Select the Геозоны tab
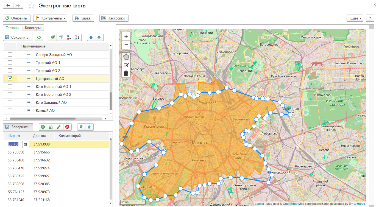379x207 pixels. click(x=12, y=28)
